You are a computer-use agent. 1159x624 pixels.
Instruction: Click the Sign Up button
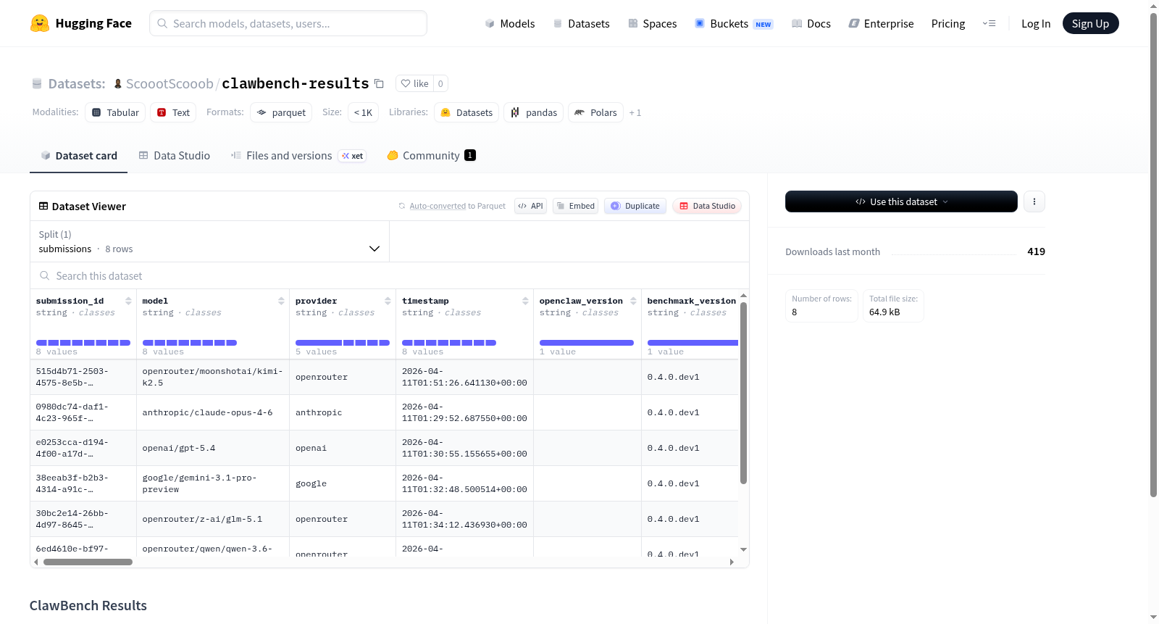coord(1090,23)
